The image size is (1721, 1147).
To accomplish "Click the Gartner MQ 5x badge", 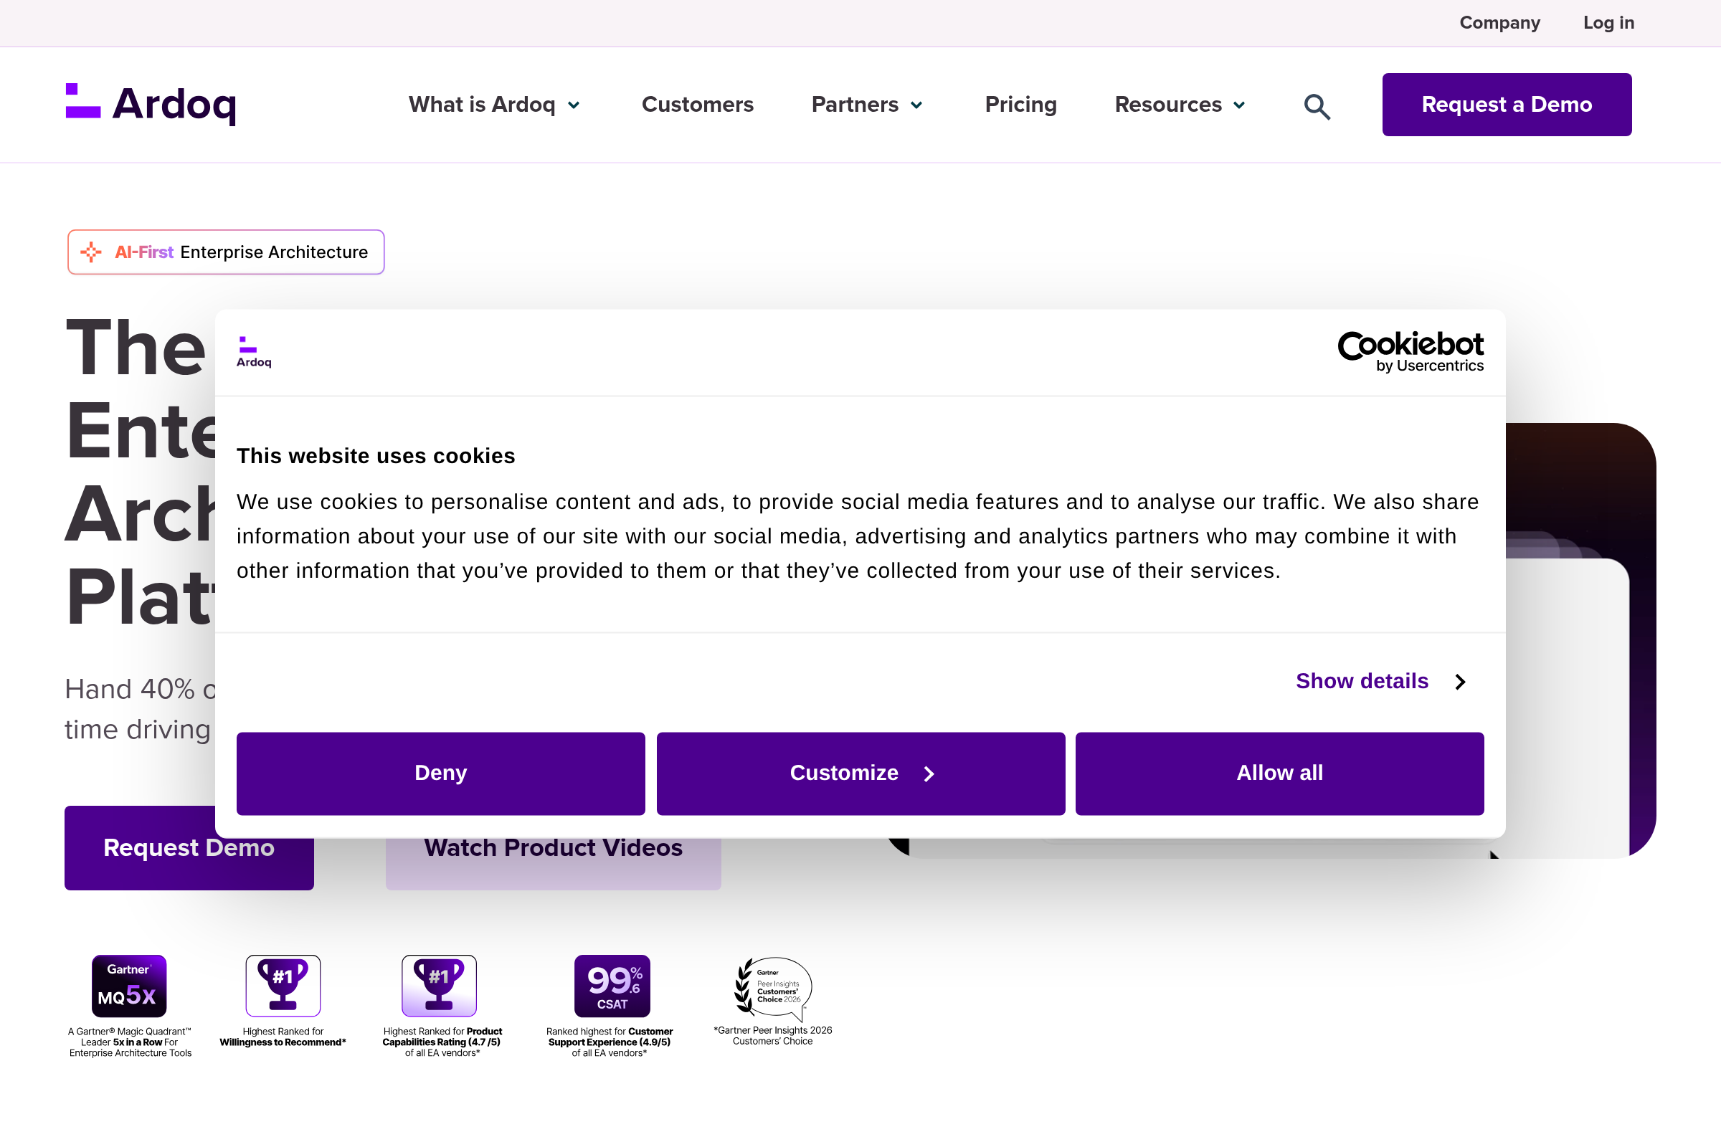I will (x=129, y=985).
